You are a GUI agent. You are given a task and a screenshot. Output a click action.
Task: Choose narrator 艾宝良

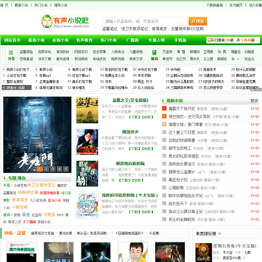tap(167, 52)
